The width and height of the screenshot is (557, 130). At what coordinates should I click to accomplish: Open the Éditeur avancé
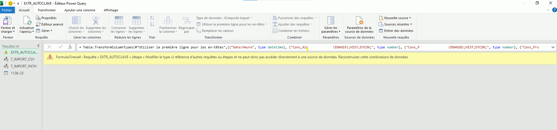click(x=50, y=24)
